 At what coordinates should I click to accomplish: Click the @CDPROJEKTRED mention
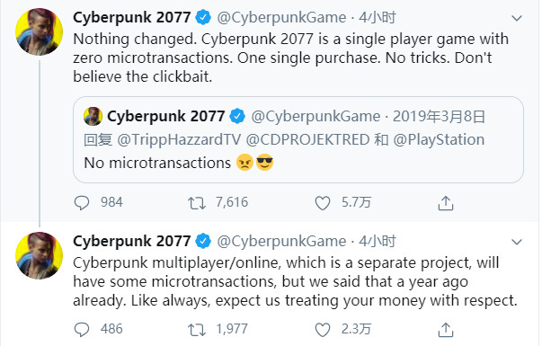(x=307, y=139)
